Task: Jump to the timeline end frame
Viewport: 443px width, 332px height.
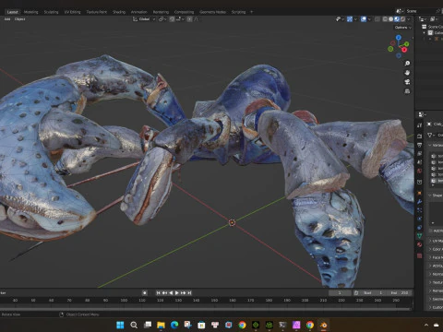Action: tap(189, 293)
